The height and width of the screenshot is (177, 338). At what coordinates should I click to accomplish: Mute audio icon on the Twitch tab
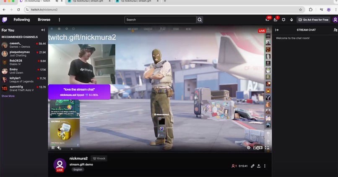(57, 1)
